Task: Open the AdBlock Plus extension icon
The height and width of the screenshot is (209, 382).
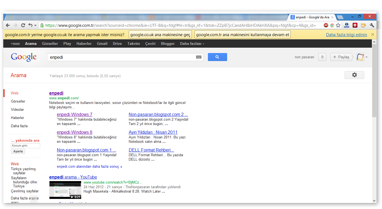Action: 326,25
